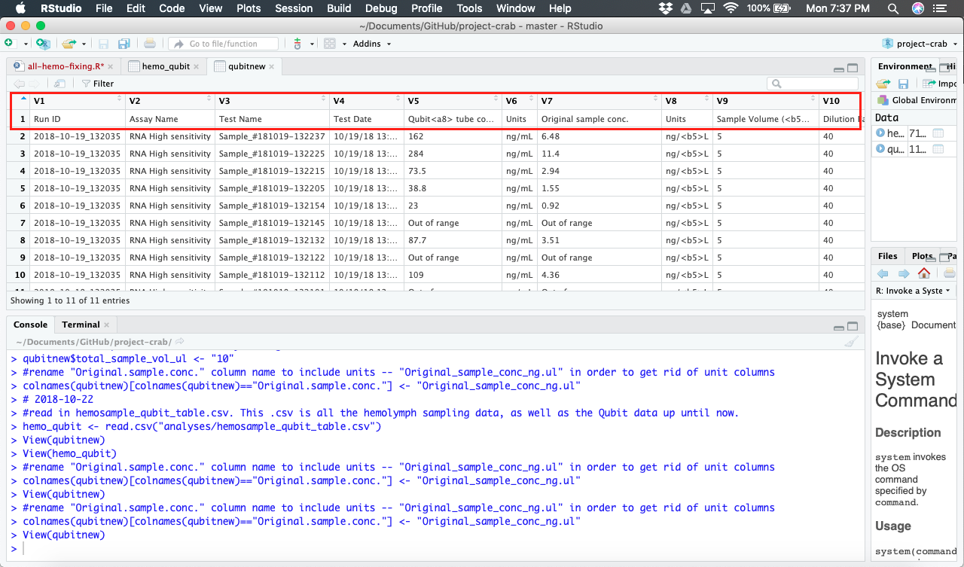Click the Save All icon in the toolbar

(124, 43)
